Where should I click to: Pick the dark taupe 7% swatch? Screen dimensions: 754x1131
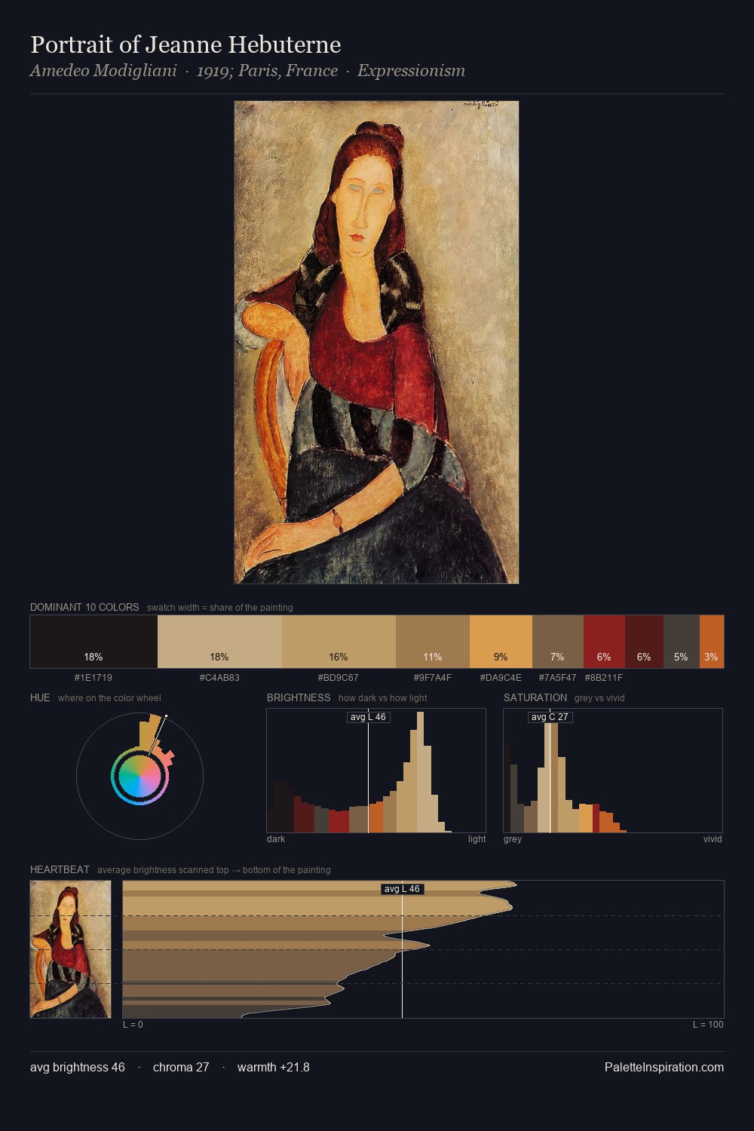click(x=558, y=642)
